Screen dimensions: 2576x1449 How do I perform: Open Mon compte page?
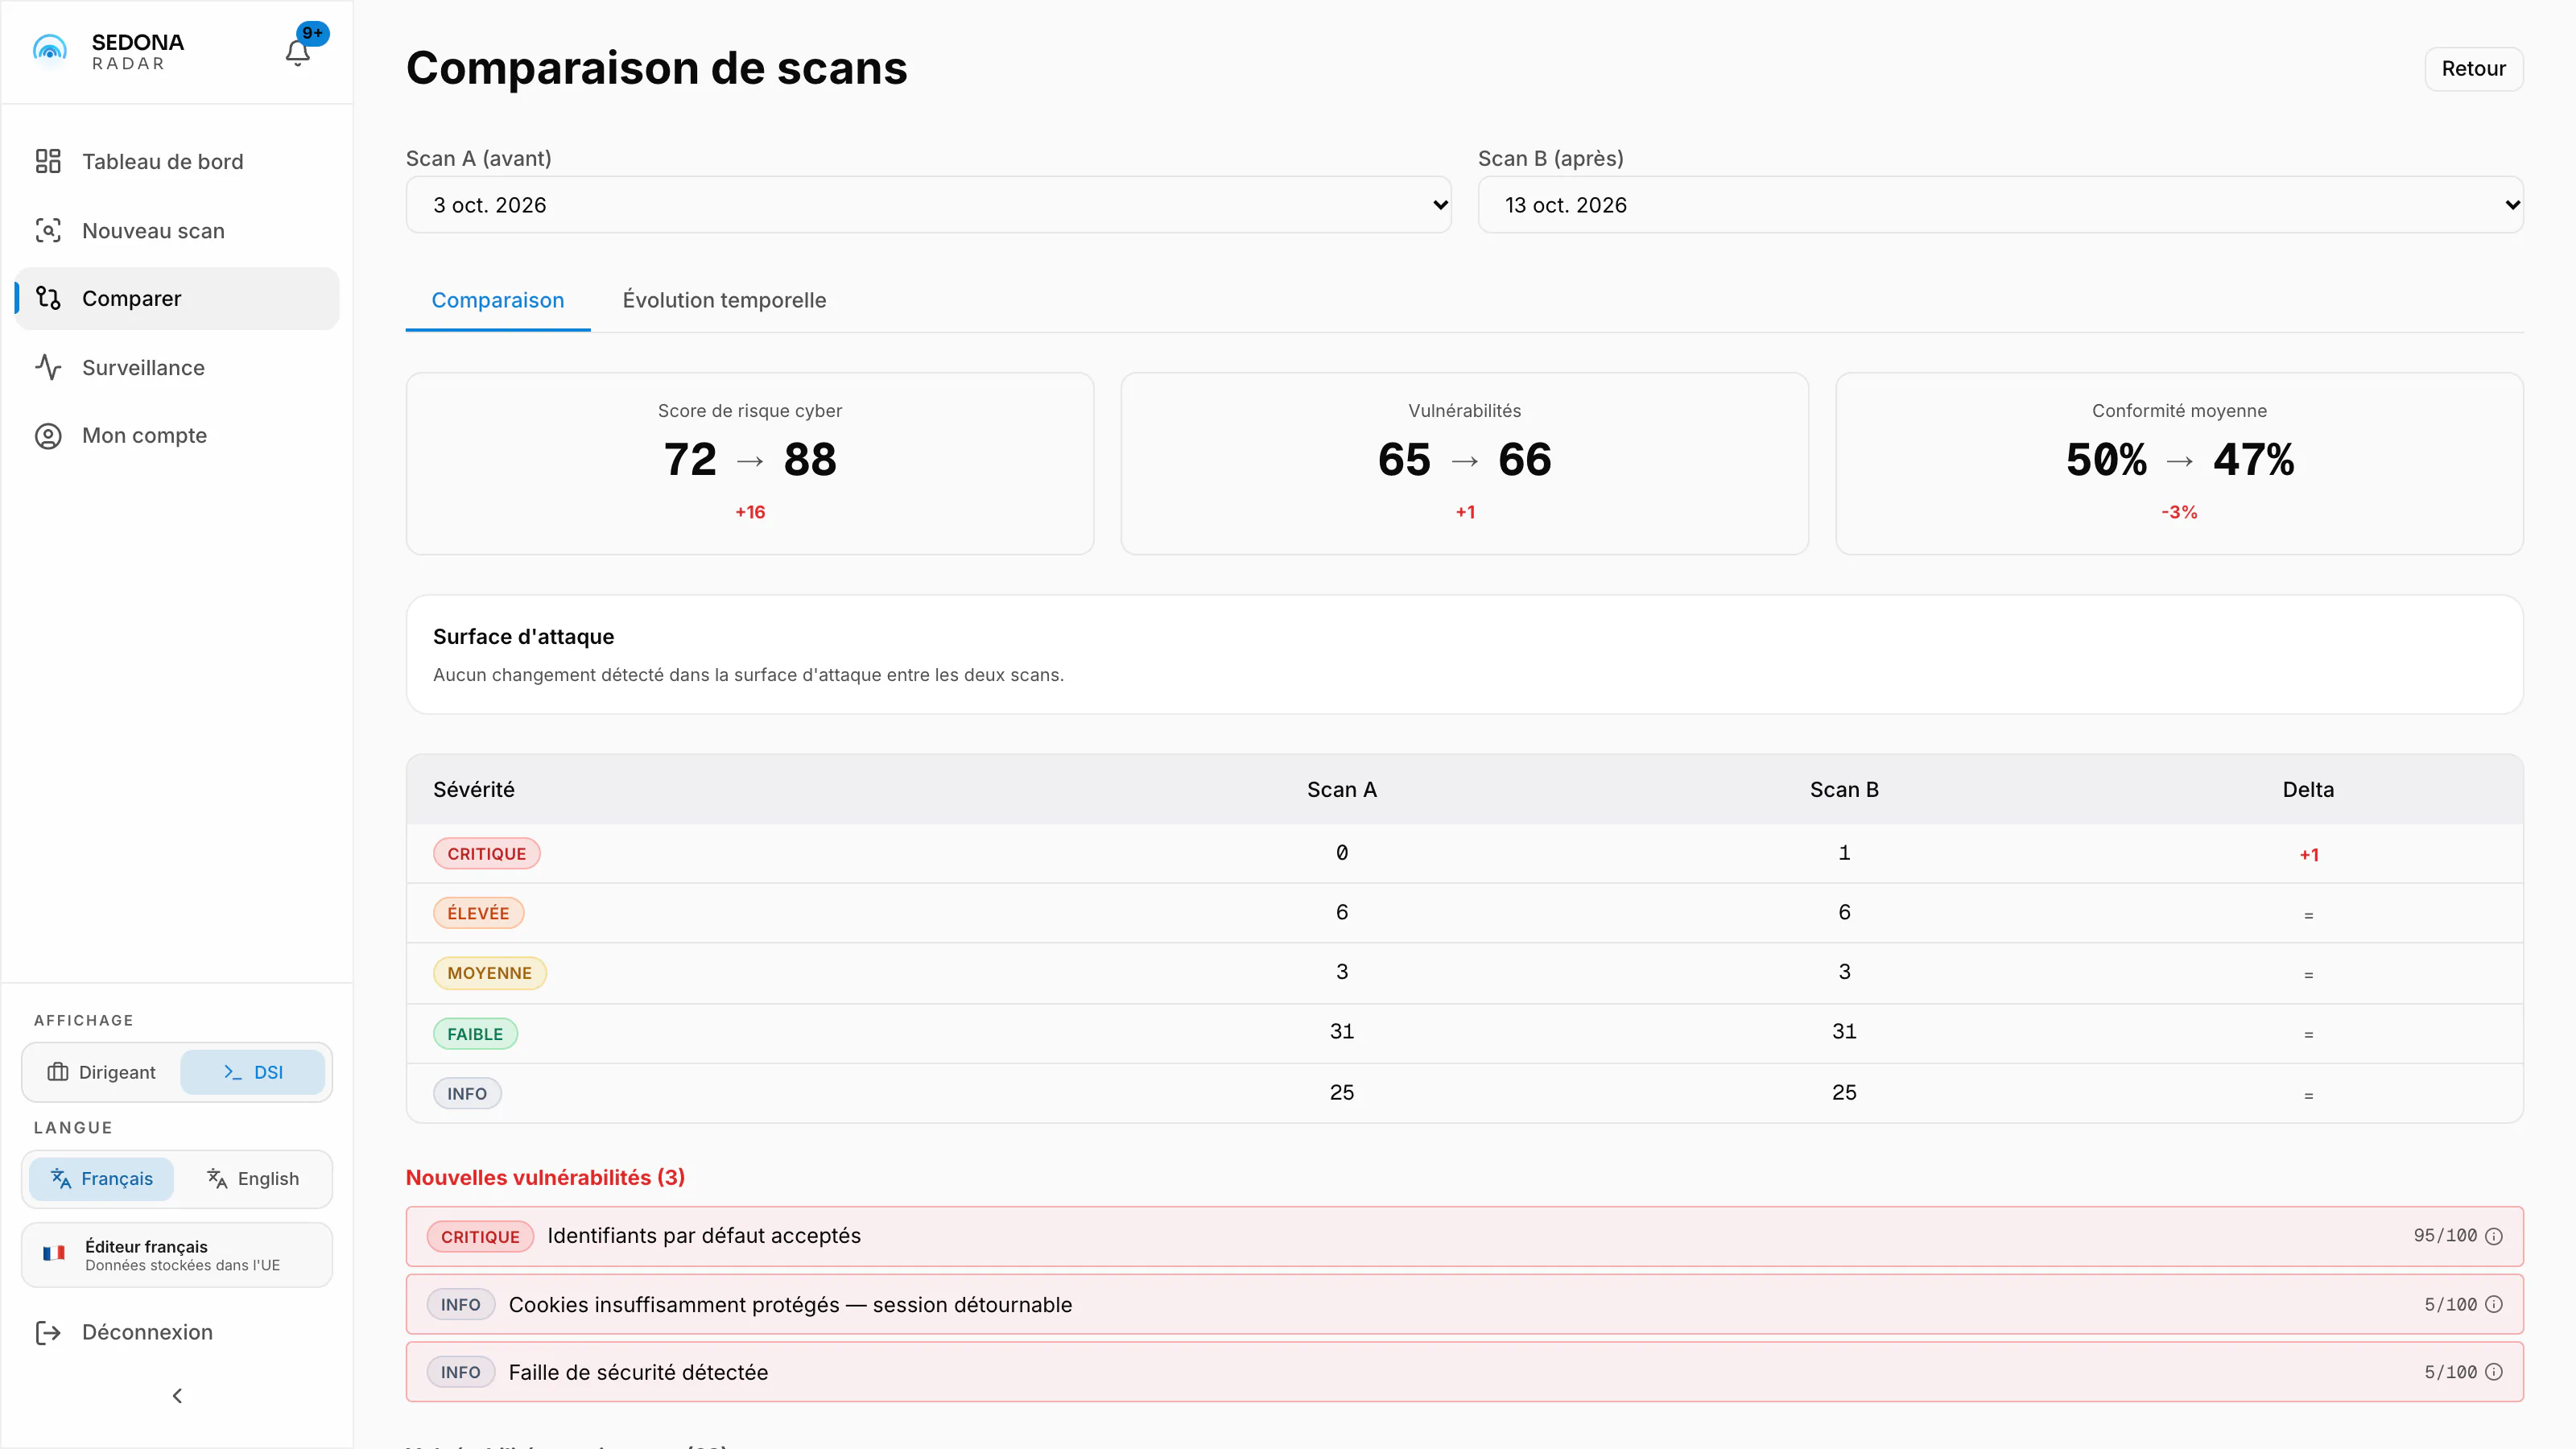pos(177,436)
